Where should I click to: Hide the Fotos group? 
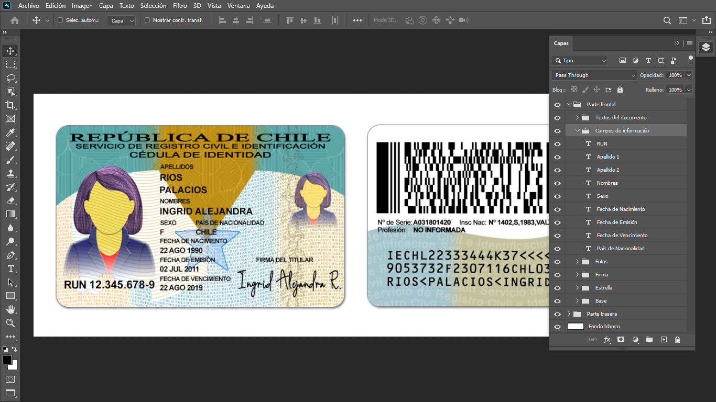tap(557, 262)
